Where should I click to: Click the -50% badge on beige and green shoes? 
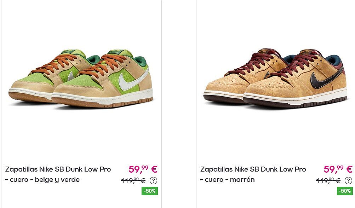(150, 191)
